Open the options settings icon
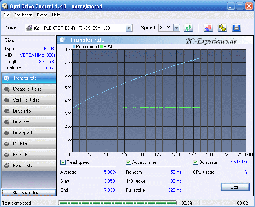Screen dimensions: 255x207 tap(222, 28)
